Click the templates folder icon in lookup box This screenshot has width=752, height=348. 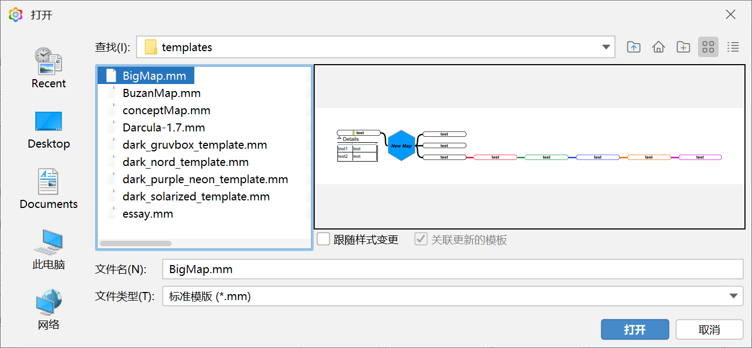coord(151,47)
